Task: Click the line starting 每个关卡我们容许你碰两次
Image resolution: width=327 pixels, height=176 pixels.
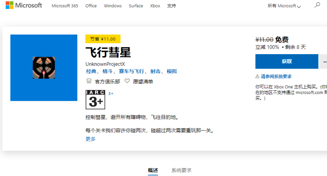Action: pyautogui.click(x=150, y=130)
